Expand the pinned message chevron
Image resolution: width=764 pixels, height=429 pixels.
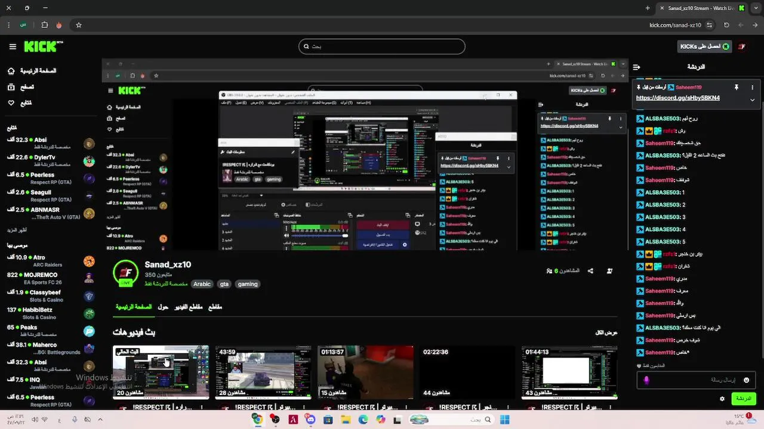pos(752,100)
